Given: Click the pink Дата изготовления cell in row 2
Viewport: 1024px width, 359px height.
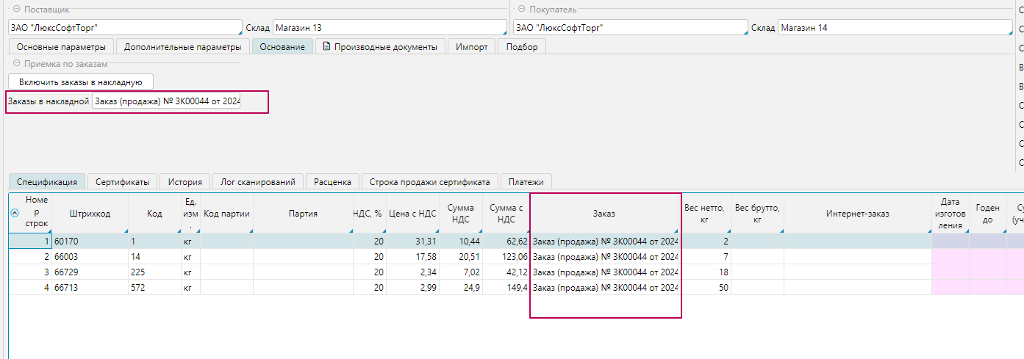Looking at the screenshot, I should pyautogui.click(x=950, y=256).
